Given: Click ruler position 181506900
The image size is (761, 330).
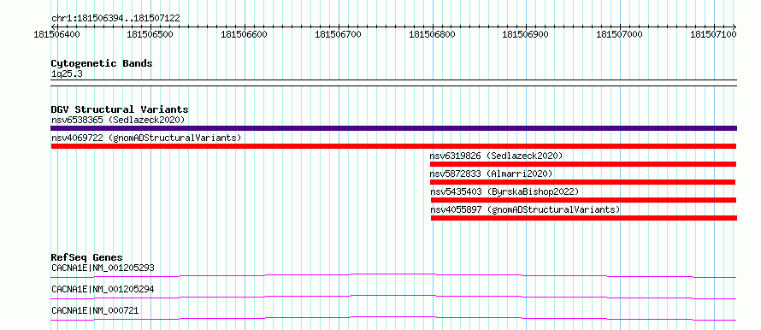Looking at the screenshot, I should click(x=526, y=34).
